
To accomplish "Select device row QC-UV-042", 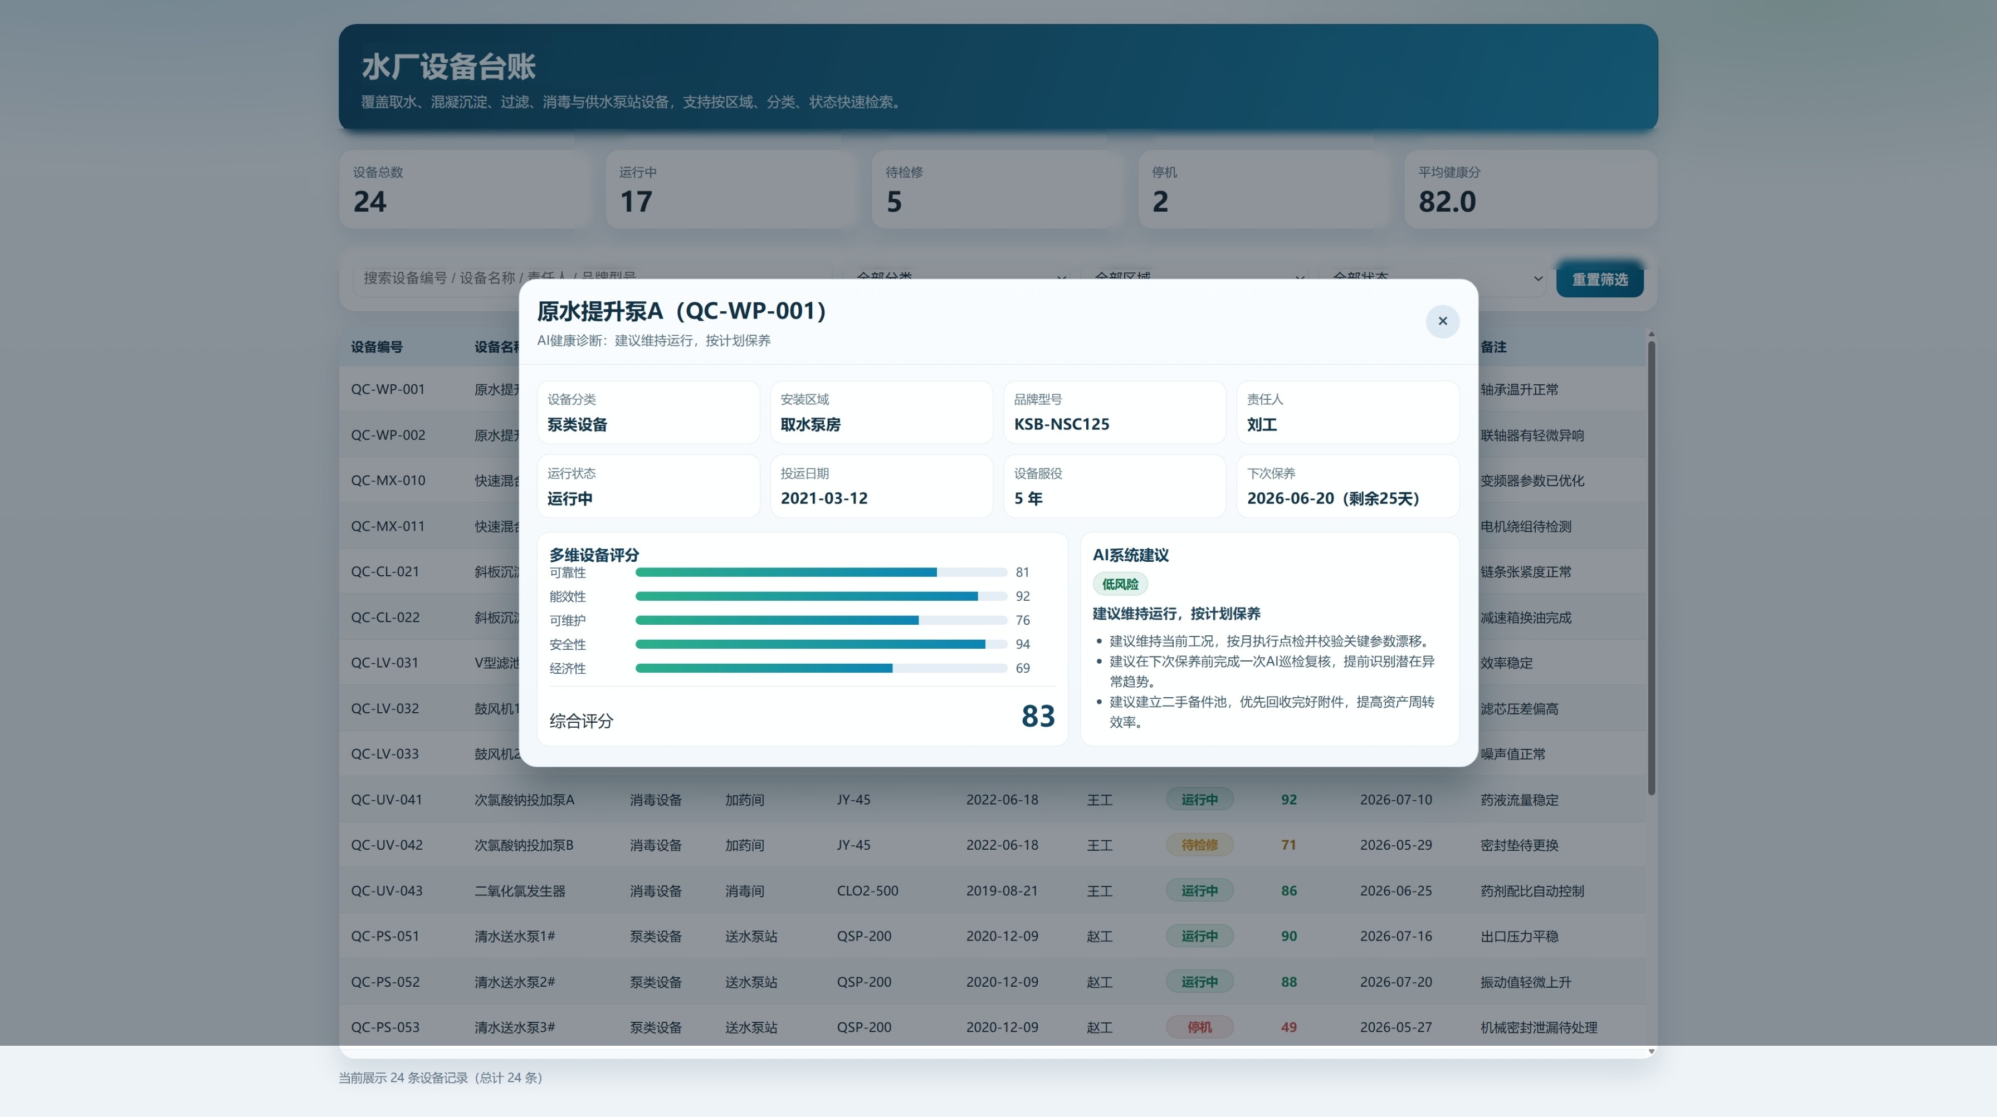I will click(992, 845).
